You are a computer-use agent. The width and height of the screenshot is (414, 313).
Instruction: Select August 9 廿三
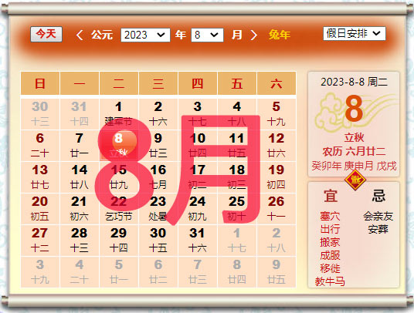click(158, 146)
